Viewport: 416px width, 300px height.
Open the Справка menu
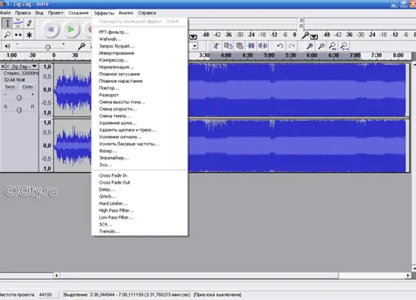[x=146, y=13]
